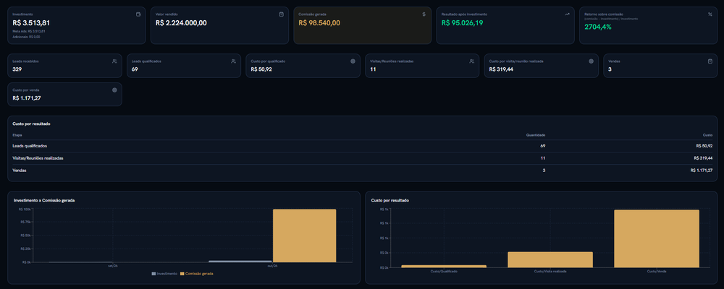Screen dimensions: 724x289
Task: Click the Etapa column header in table
Action: 17,135
